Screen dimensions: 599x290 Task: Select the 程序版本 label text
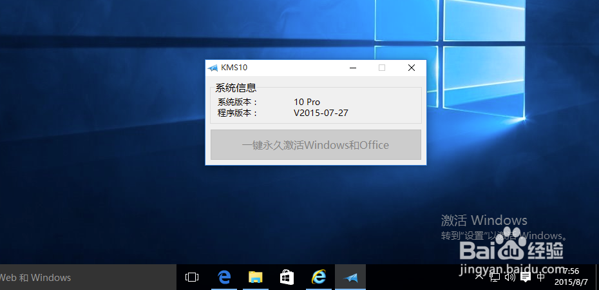pyautogui.click(x=238, y=113)
